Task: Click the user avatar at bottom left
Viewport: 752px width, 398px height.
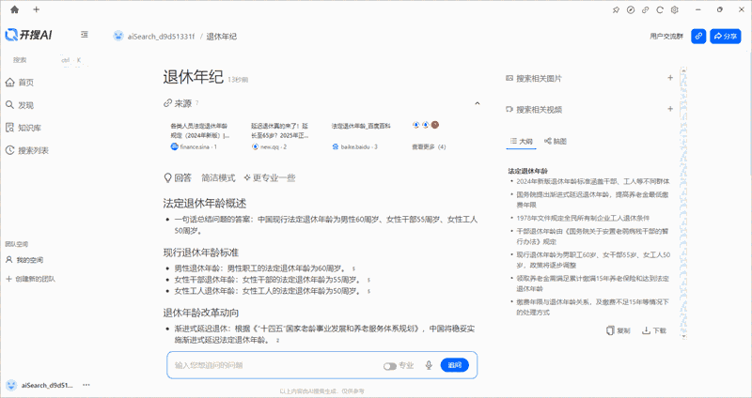Action: 11,385
